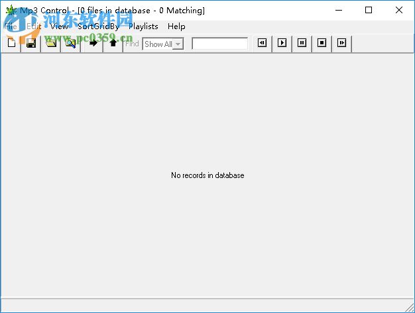The height and width of the screenshot is (313, 415).
Task: Minimize the Mp3 Control window
Action: point(339,11)
